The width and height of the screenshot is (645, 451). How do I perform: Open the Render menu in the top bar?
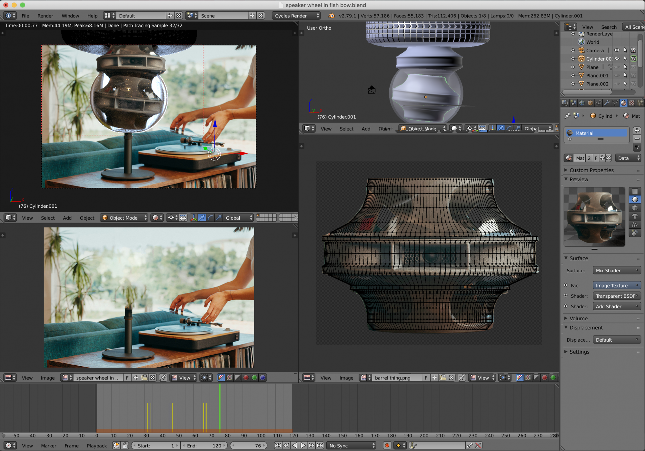tap(45, 16)
